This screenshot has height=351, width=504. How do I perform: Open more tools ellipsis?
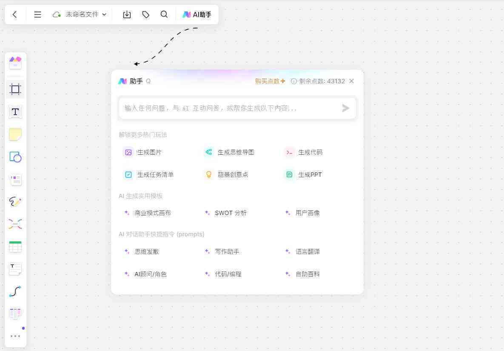(x=15, y=336)
